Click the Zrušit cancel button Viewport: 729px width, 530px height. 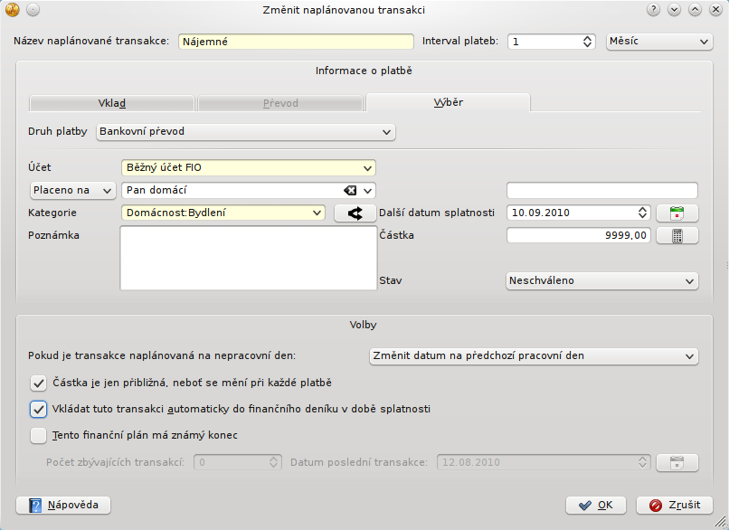tap(674, 505)
